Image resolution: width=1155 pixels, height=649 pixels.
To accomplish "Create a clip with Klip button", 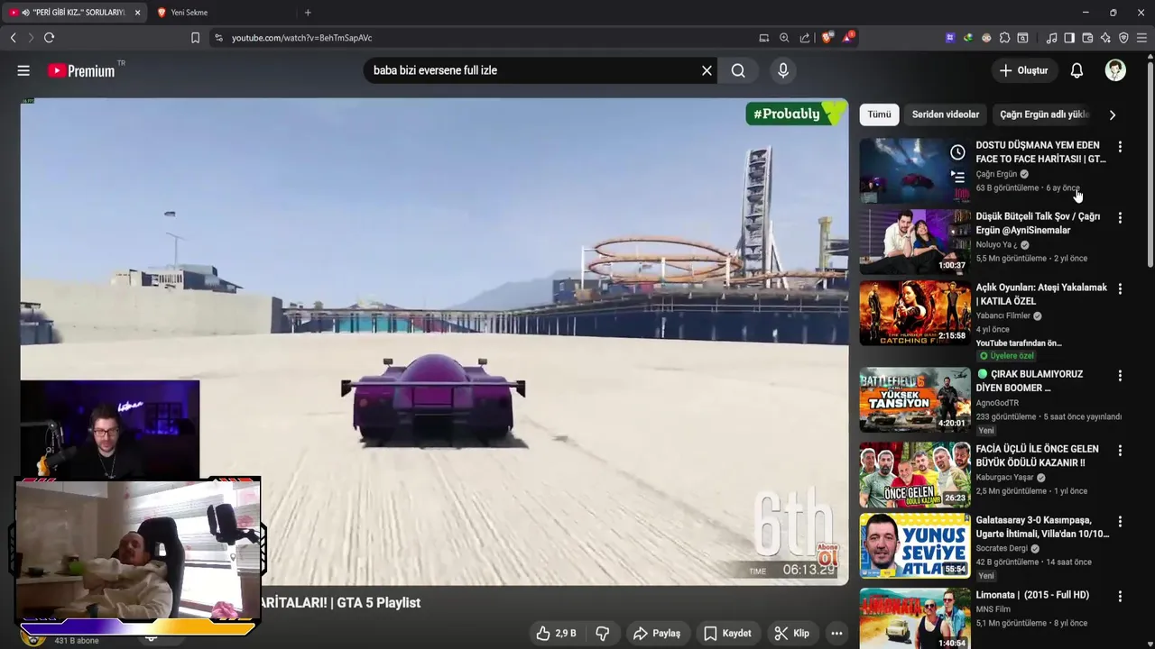I will (x=791, y=634).
